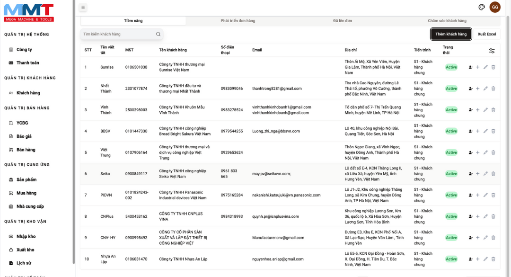This screenshot has height=277, width=511.
Task: Toggle the sidebar with the hamburger menu
Action: point(83,7)
